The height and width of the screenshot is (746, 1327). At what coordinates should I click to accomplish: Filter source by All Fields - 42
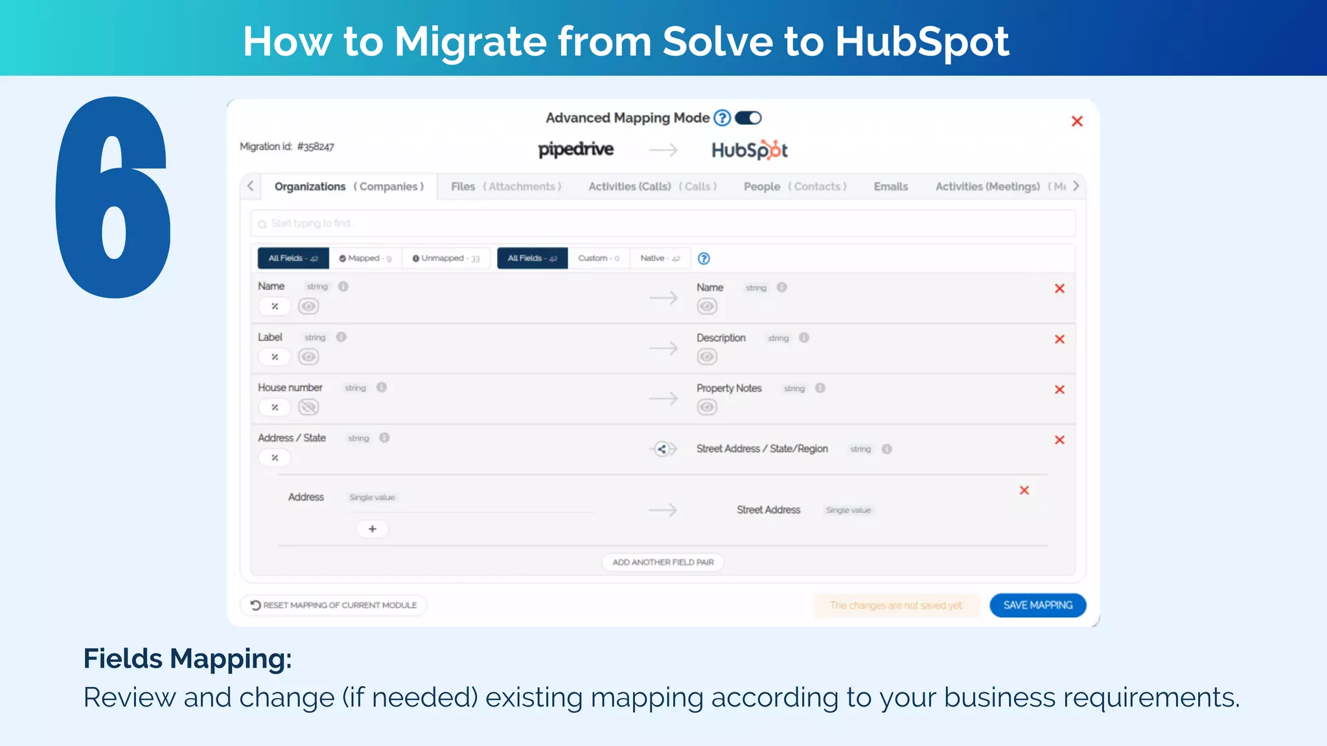point(294,258)
